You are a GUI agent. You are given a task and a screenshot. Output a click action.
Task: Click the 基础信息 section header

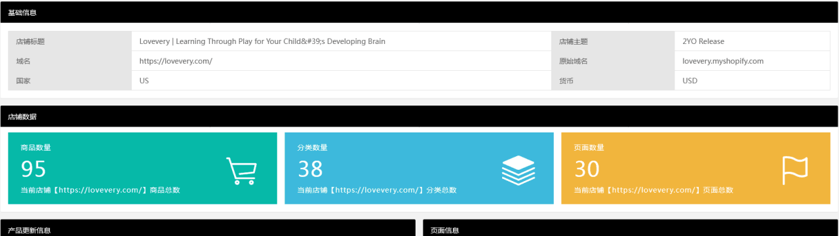(x=419, y=12)
